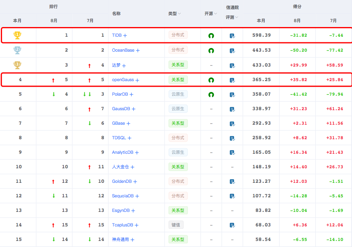Click the plus icon next to OceanBase
The width and height of the screenshot is (352, 247).
(138, 50)
